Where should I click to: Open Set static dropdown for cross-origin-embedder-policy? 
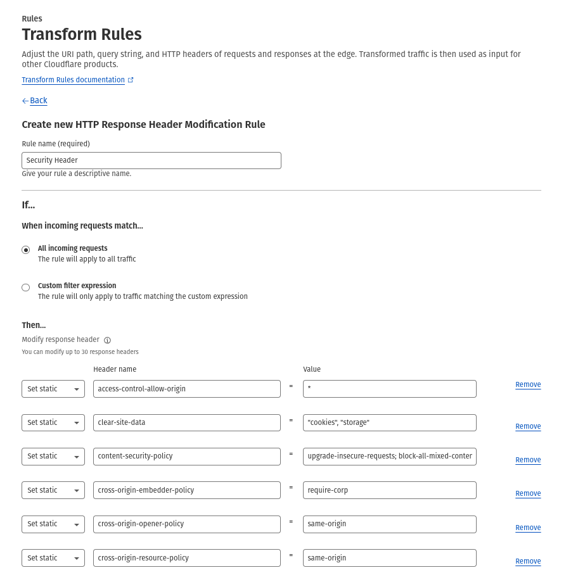[53, 490]
